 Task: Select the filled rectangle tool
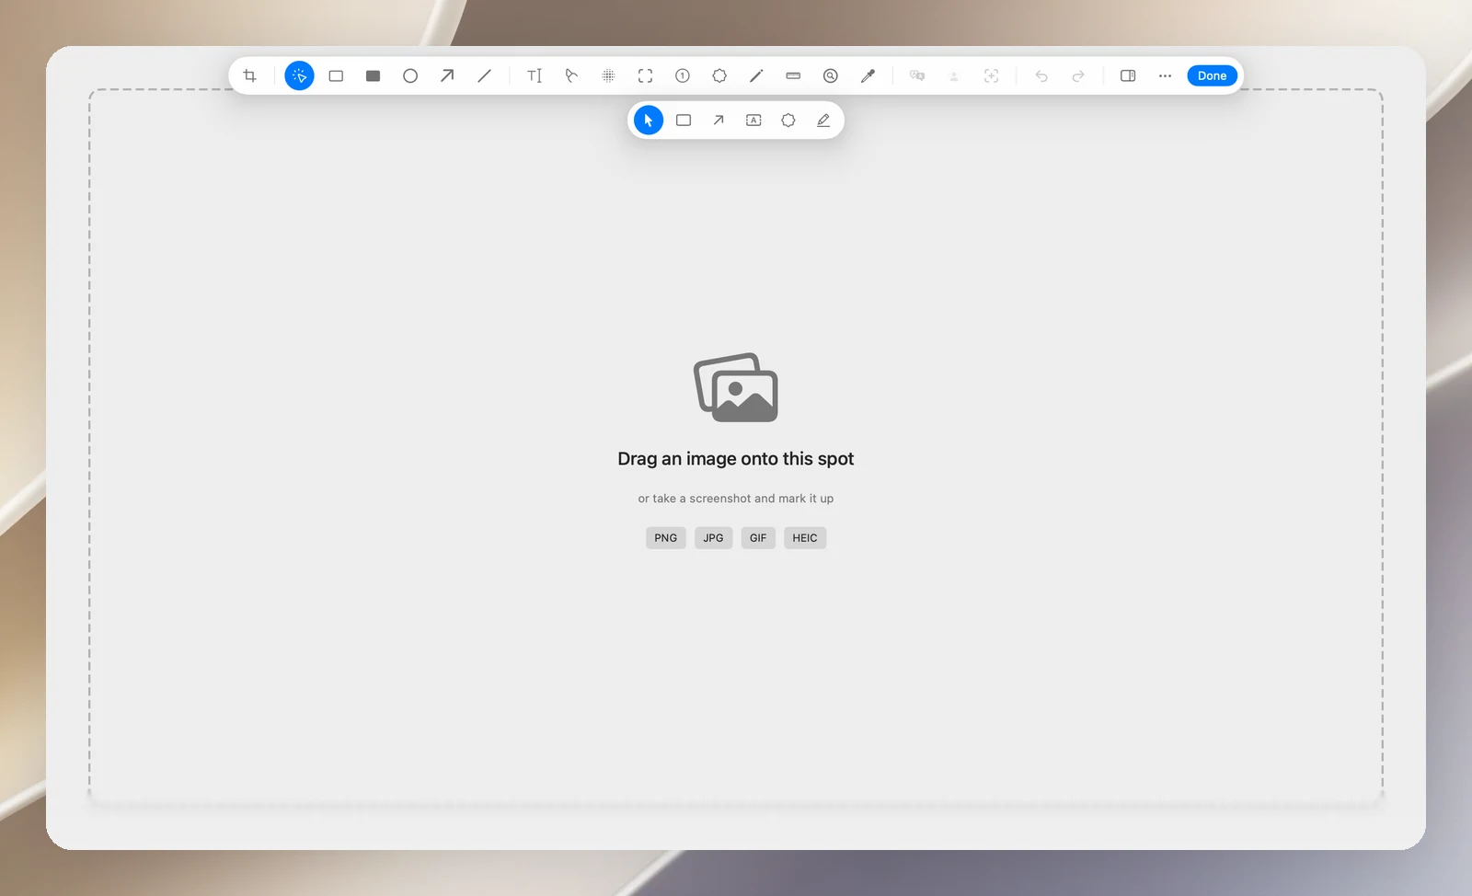click(x=373, y=75)
